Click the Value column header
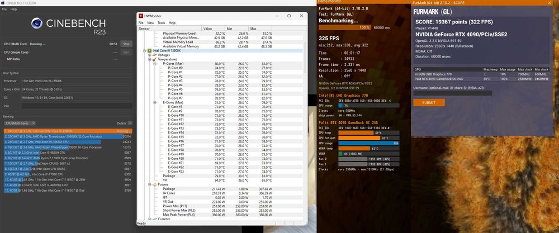Screen dimensions: 559x233 click(213, 28)
